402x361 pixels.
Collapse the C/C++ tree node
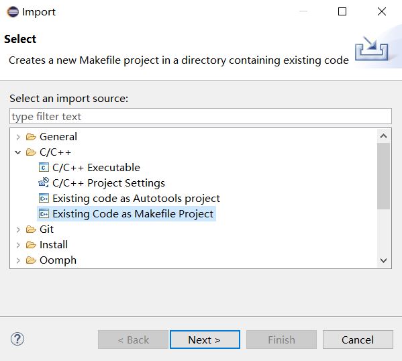point(18,152)
